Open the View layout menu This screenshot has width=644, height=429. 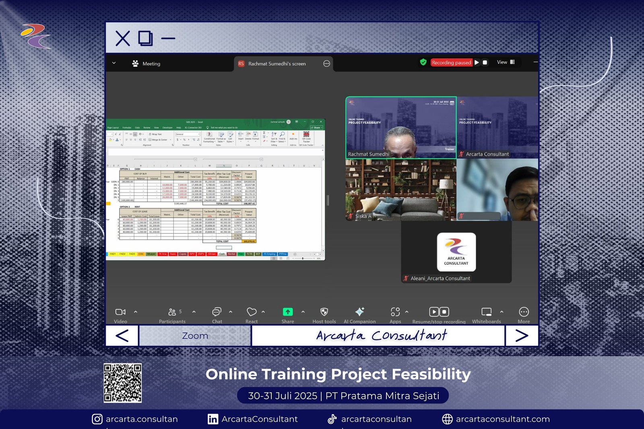[506, 62]
